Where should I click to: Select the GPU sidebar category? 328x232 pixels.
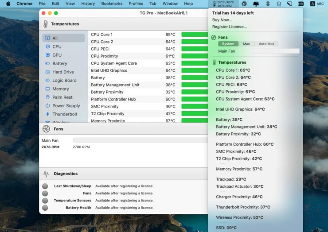click(57, 55)
